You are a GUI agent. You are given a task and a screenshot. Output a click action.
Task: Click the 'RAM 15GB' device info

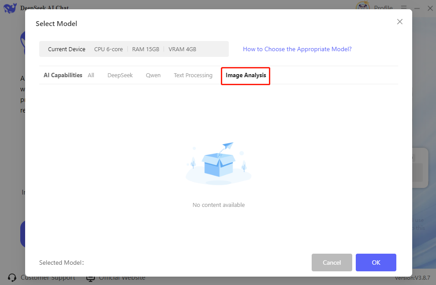pyautogui.click(x=146, y=49)
